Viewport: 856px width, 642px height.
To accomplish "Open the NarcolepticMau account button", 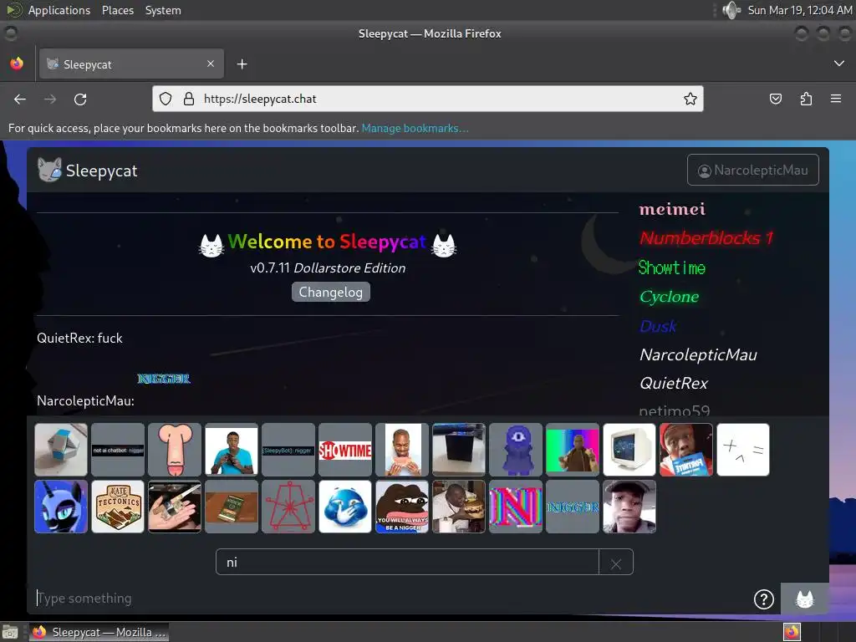I will (753, 170).
